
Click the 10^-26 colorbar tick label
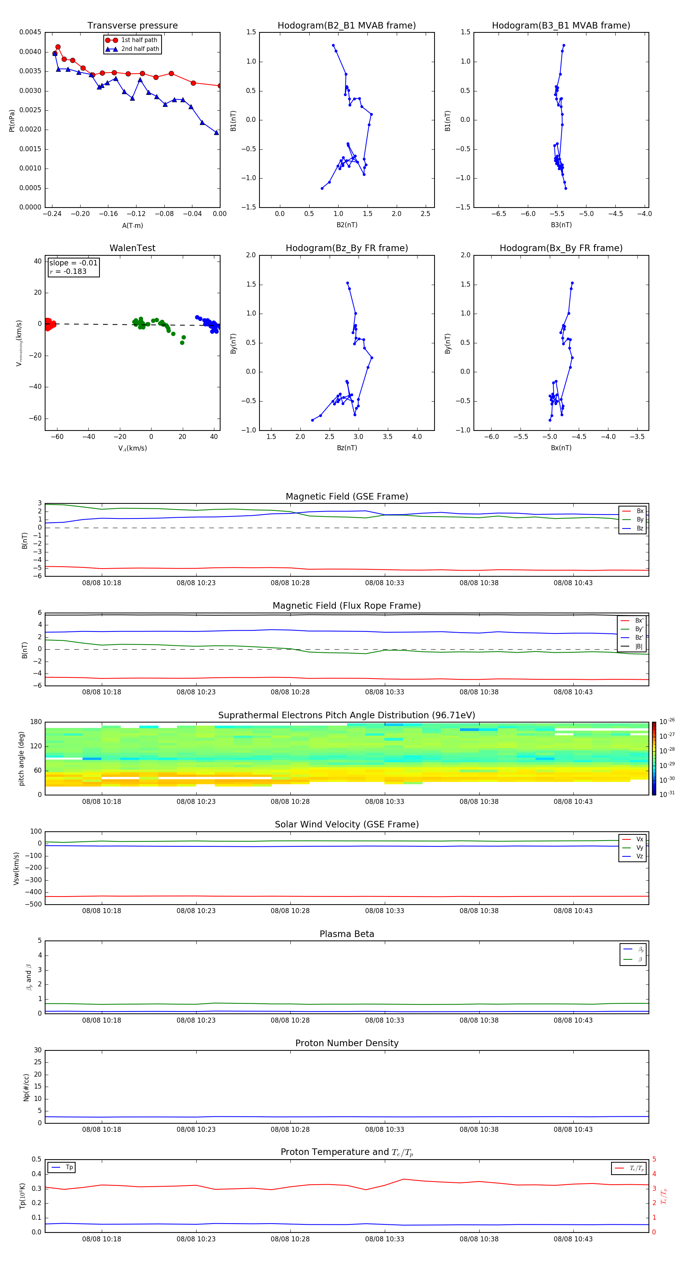coord(666,721)
